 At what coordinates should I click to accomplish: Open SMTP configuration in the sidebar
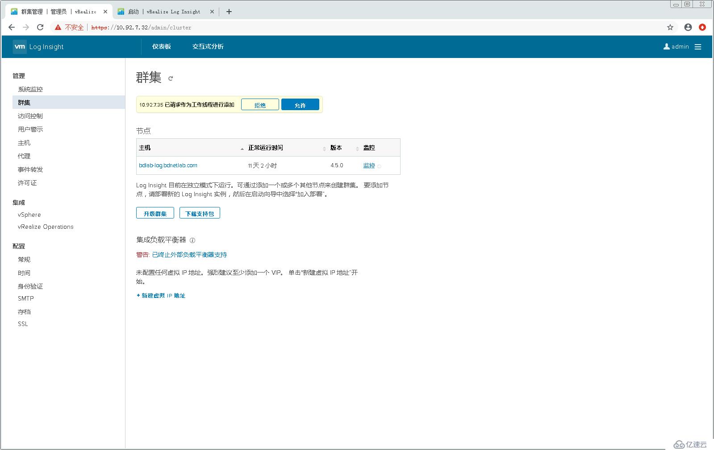[25, 298]
